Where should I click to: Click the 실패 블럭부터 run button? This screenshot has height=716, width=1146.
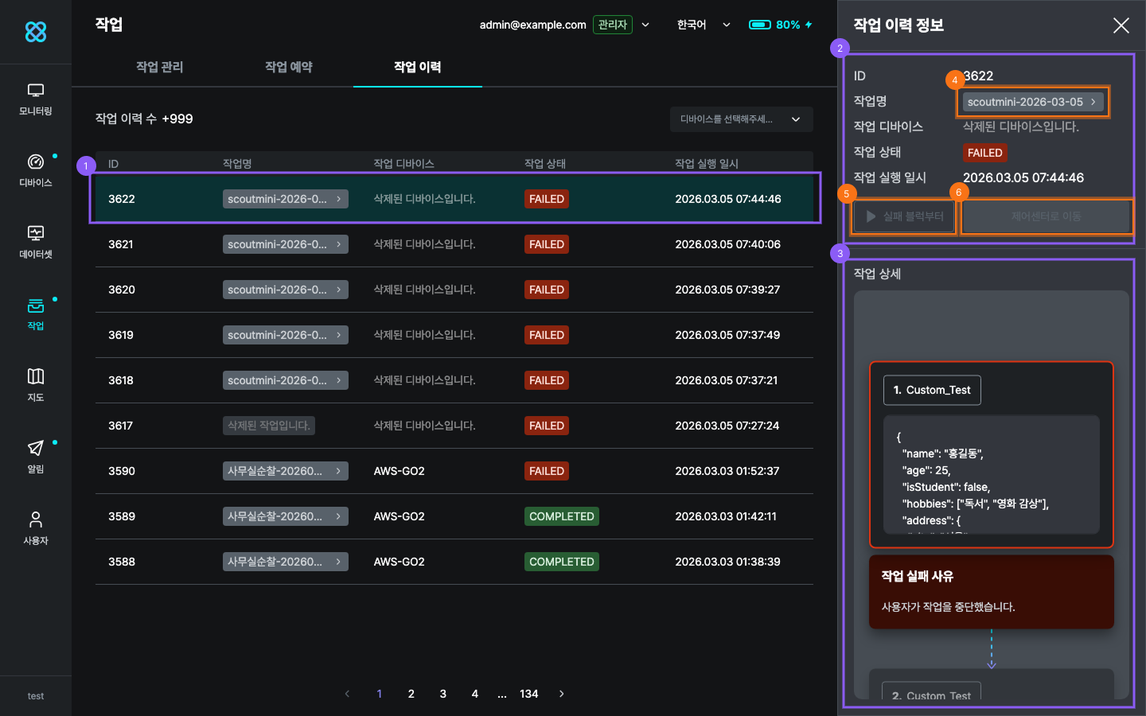904,216
